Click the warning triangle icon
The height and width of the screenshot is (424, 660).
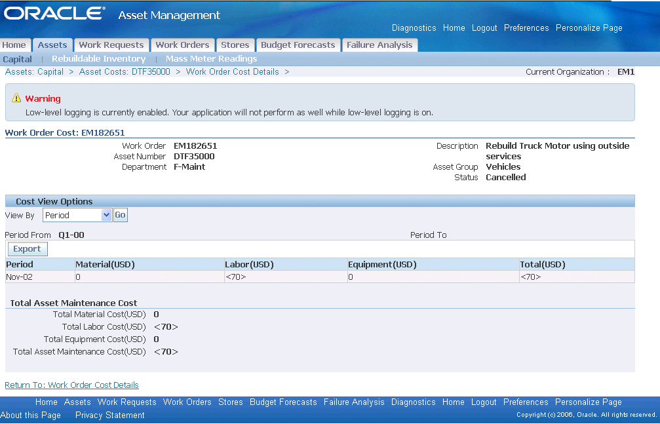(x=16, y=98)
